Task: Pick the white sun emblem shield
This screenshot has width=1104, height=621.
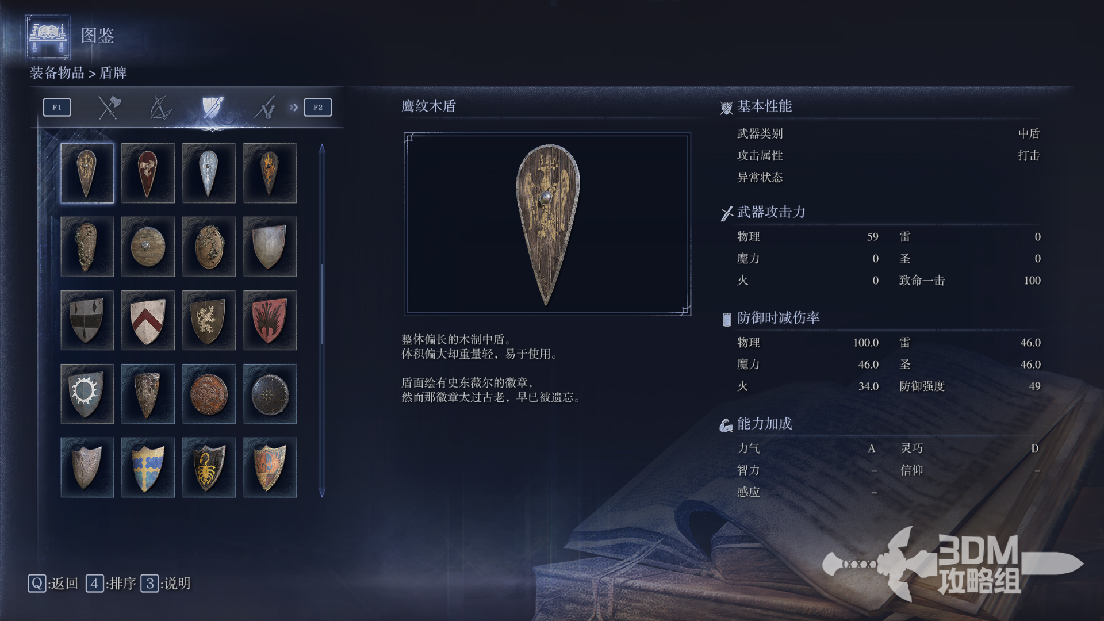Action: (x=87, y=394)
